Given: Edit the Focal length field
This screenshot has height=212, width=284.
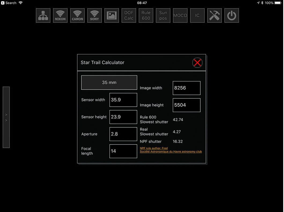Looking at the screenshot, I should pos(123,151).
